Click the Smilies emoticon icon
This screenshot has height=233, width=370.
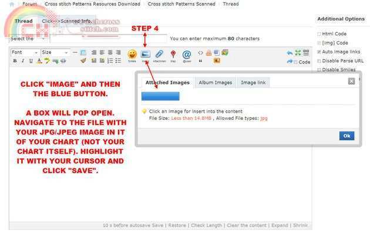coord(132,54)
